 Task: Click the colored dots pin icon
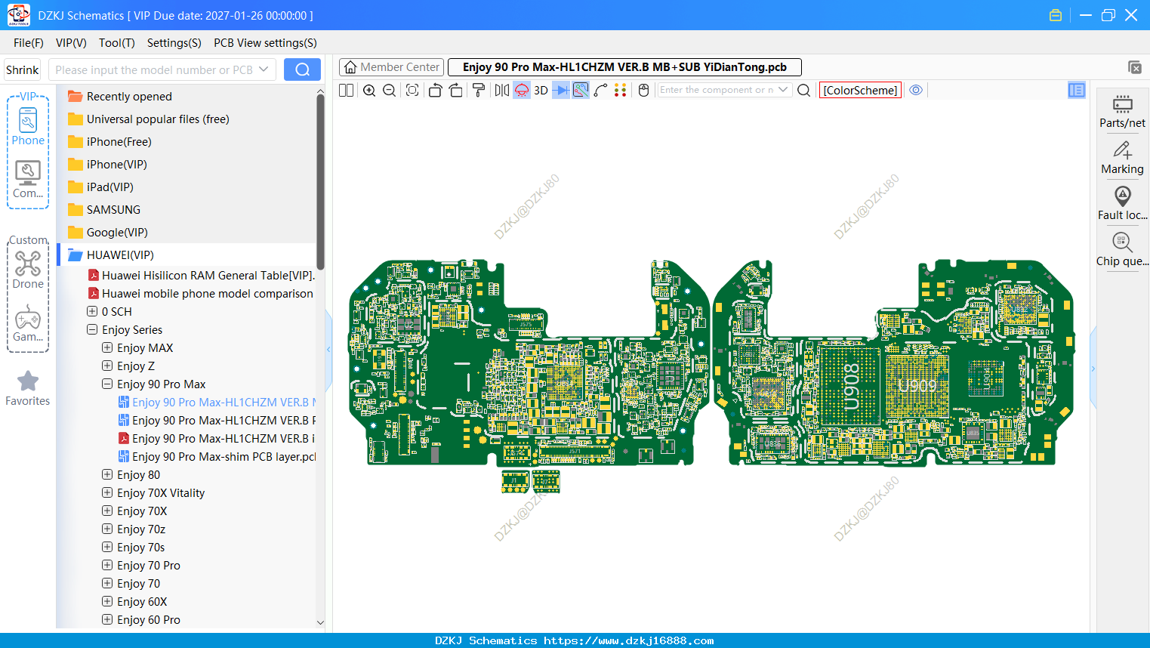621,91
